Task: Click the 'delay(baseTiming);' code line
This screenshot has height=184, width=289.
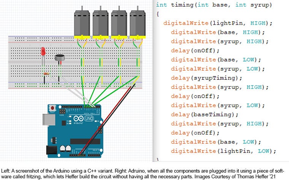Action: click(205, 114)
